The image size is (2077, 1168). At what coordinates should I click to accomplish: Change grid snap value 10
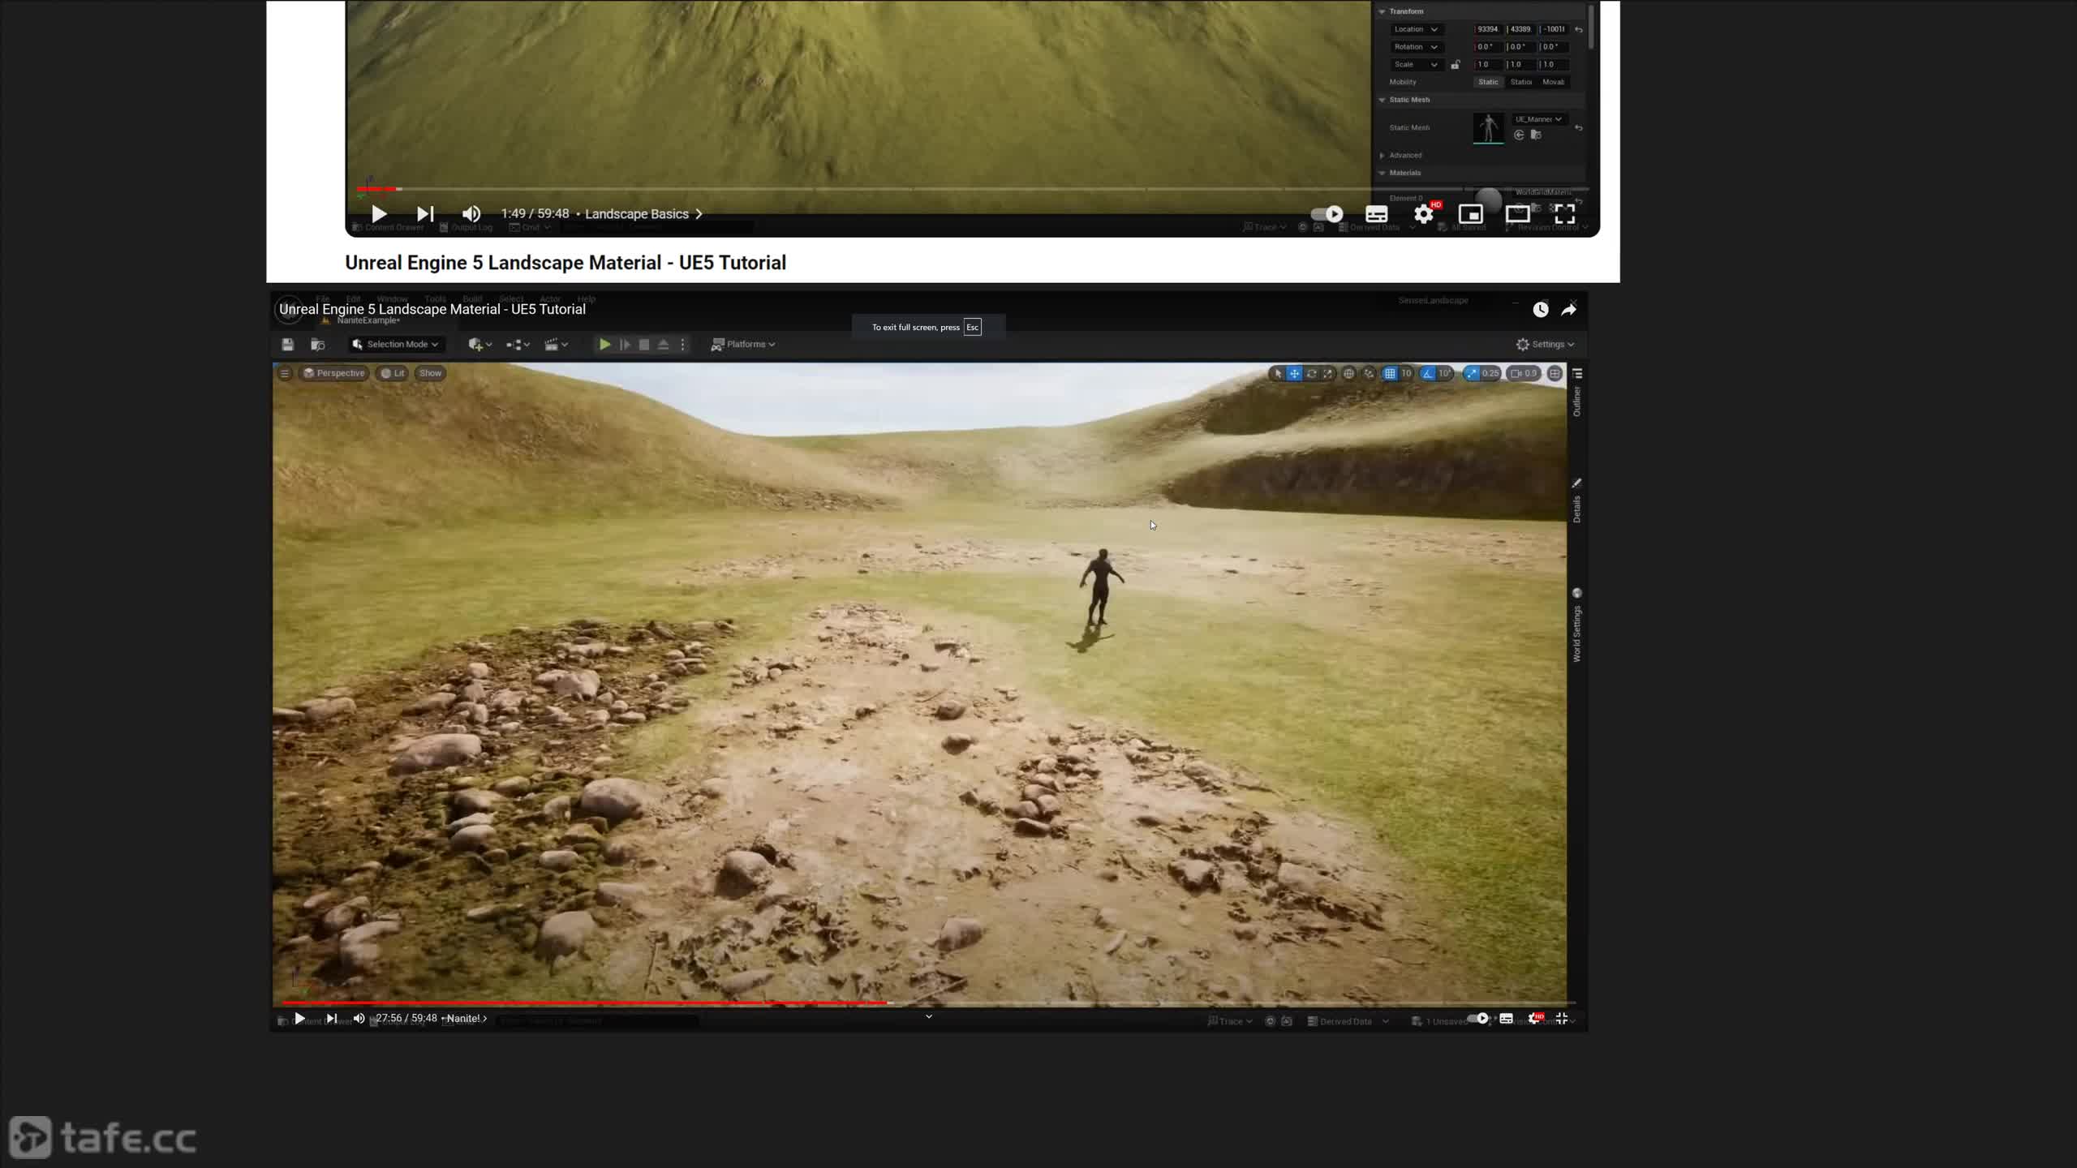[1407, 374]
